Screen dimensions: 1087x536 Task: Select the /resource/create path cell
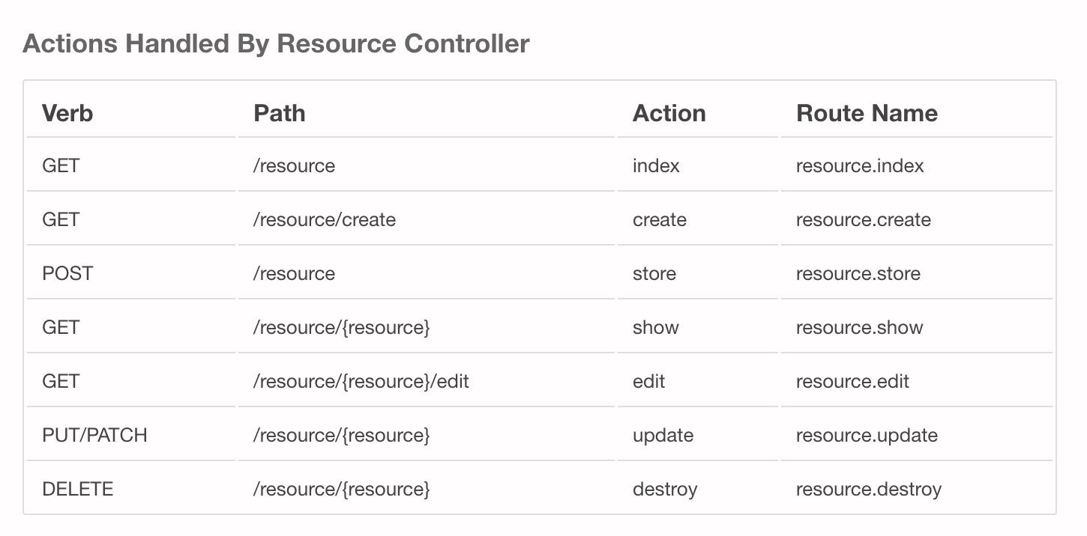(324, 219)
